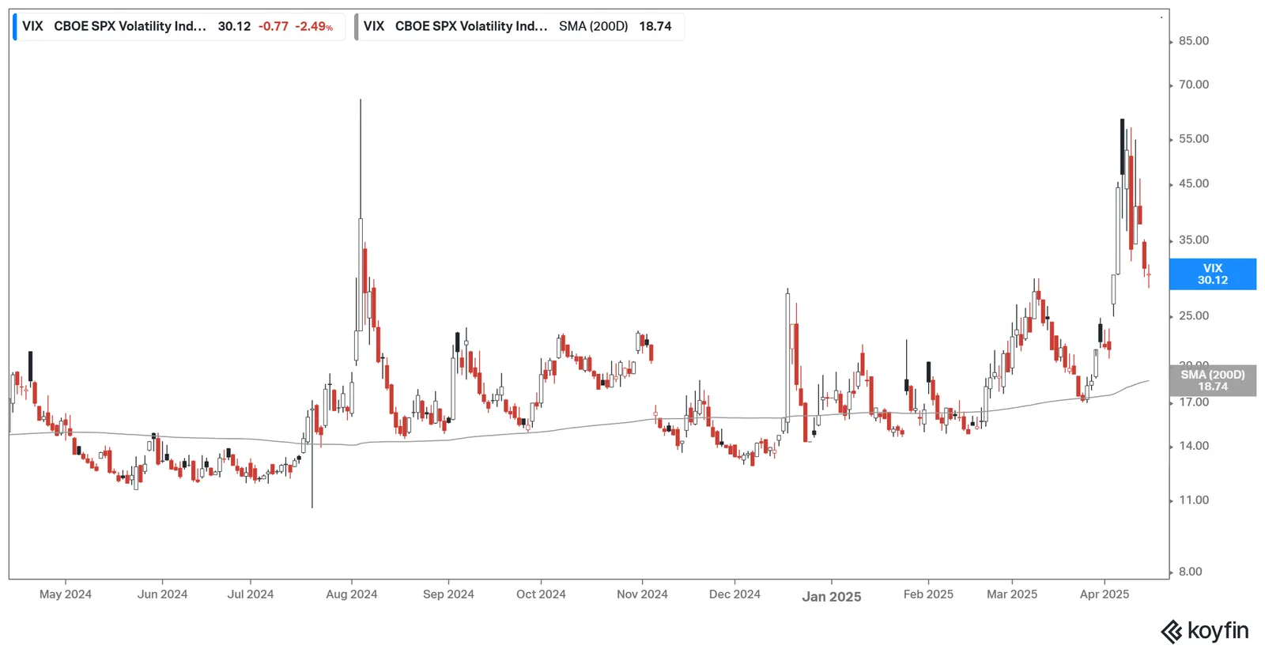Click the Aug 2024 date label
The width and height of the screenshot is (1265, 653).
click(x=352, y=594)
